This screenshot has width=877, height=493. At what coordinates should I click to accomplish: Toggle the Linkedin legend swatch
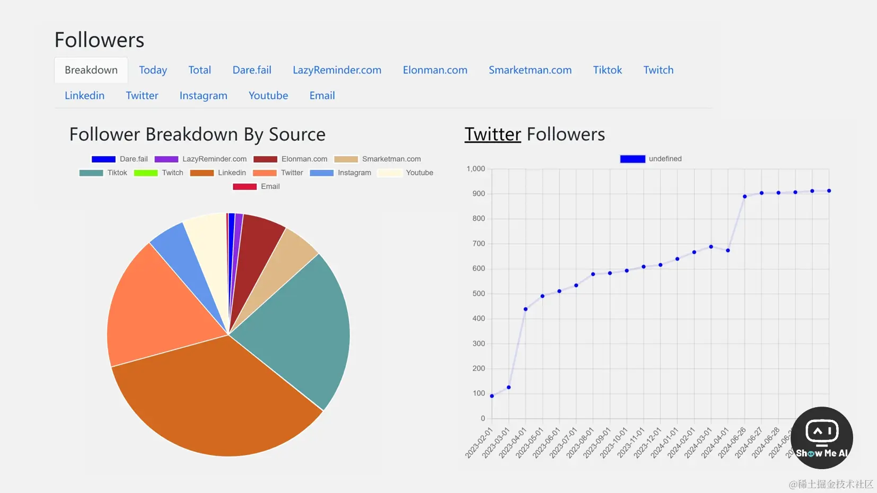202,173
